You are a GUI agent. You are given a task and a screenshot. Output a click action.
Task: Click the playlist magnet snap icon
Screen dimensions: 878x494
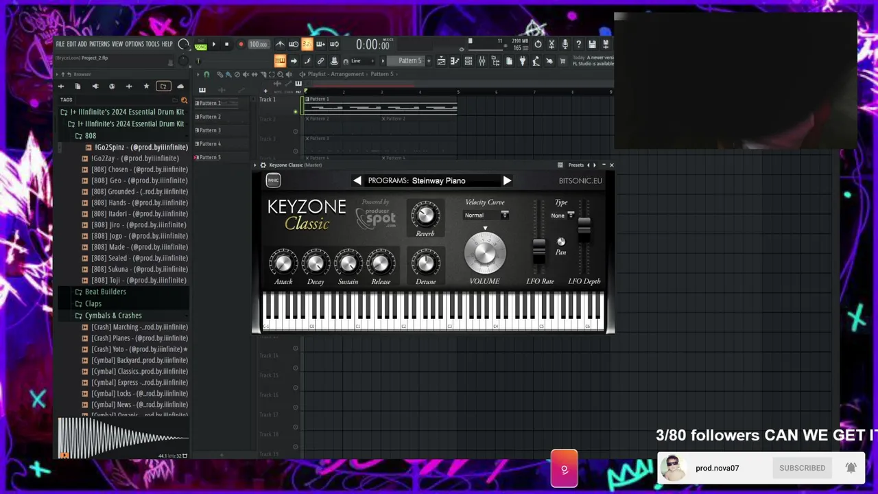(206, 74)
